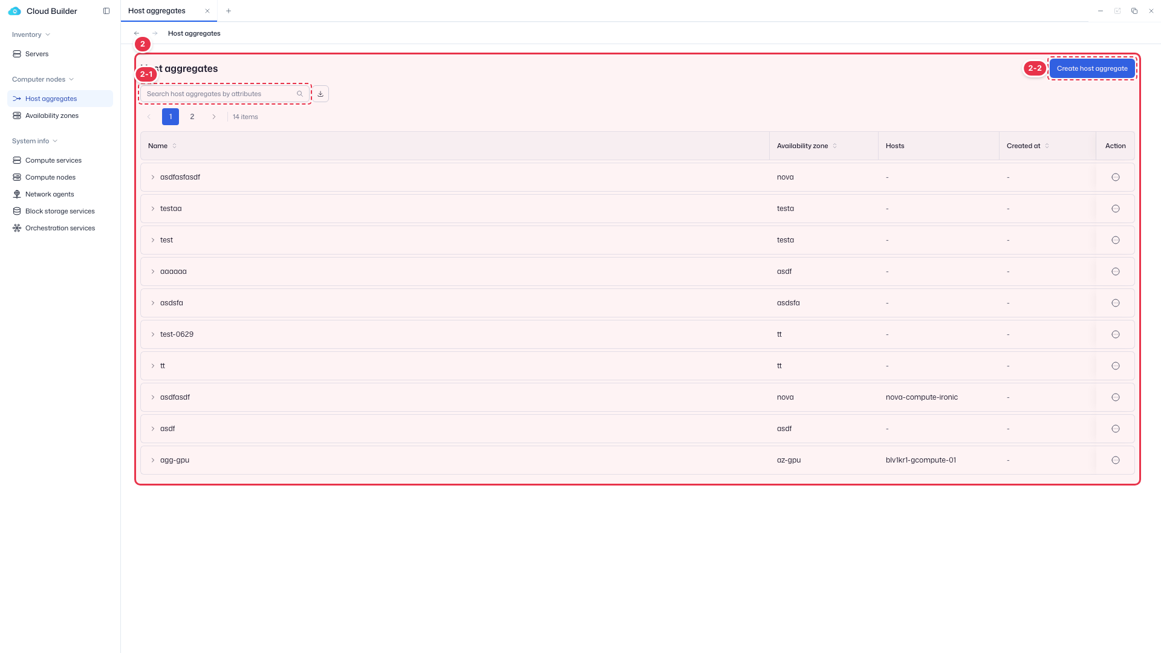Go forward with the right arrow
The width and height of the screenshot is (1161, 653).
tap(155, 33)
